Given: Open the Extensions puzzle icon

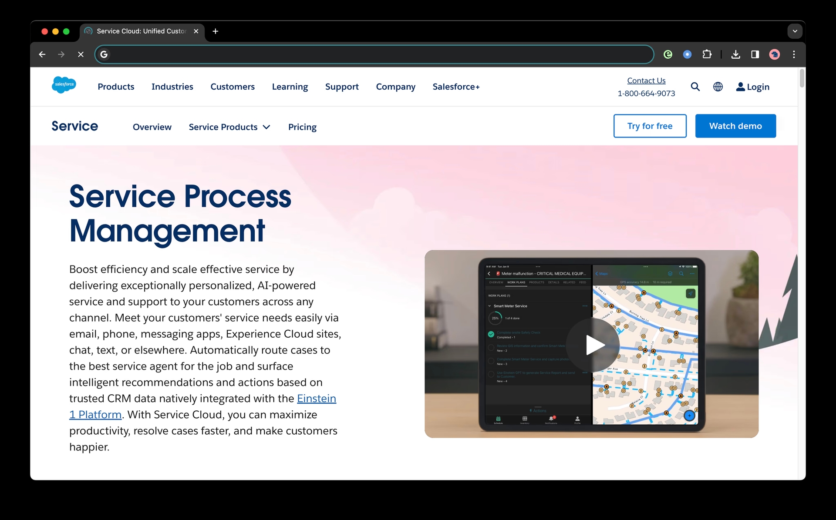Looking at the screenshot, I should tap(707, 54).
